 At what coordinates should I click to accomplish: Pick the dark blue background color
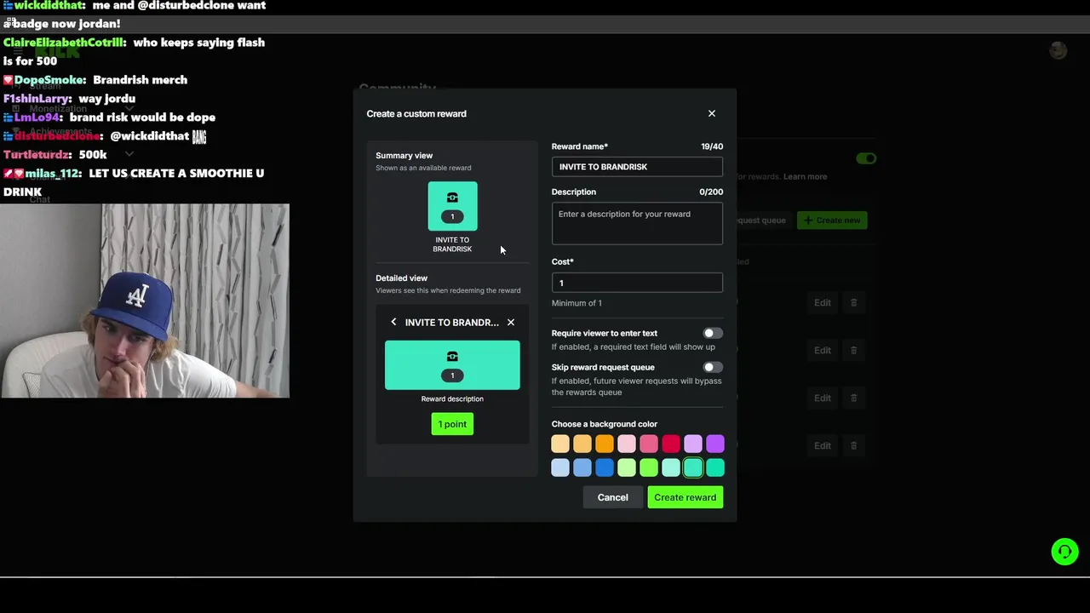605,467
